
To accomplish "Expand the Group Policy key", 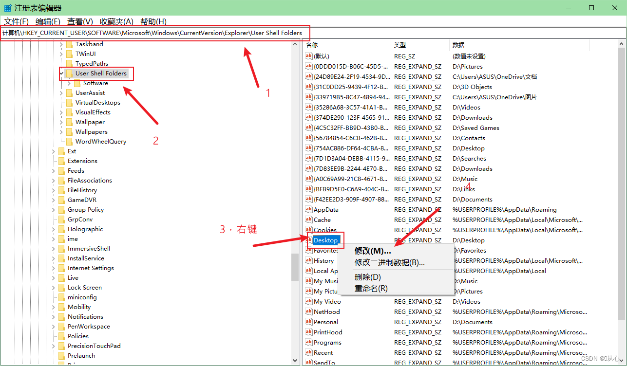I will (54, 209).
